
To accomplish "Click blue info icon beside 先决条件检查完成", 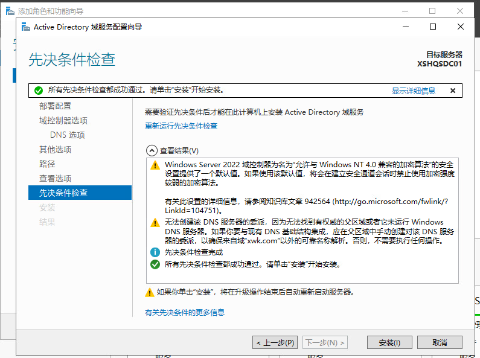I will tap(155, 252).
